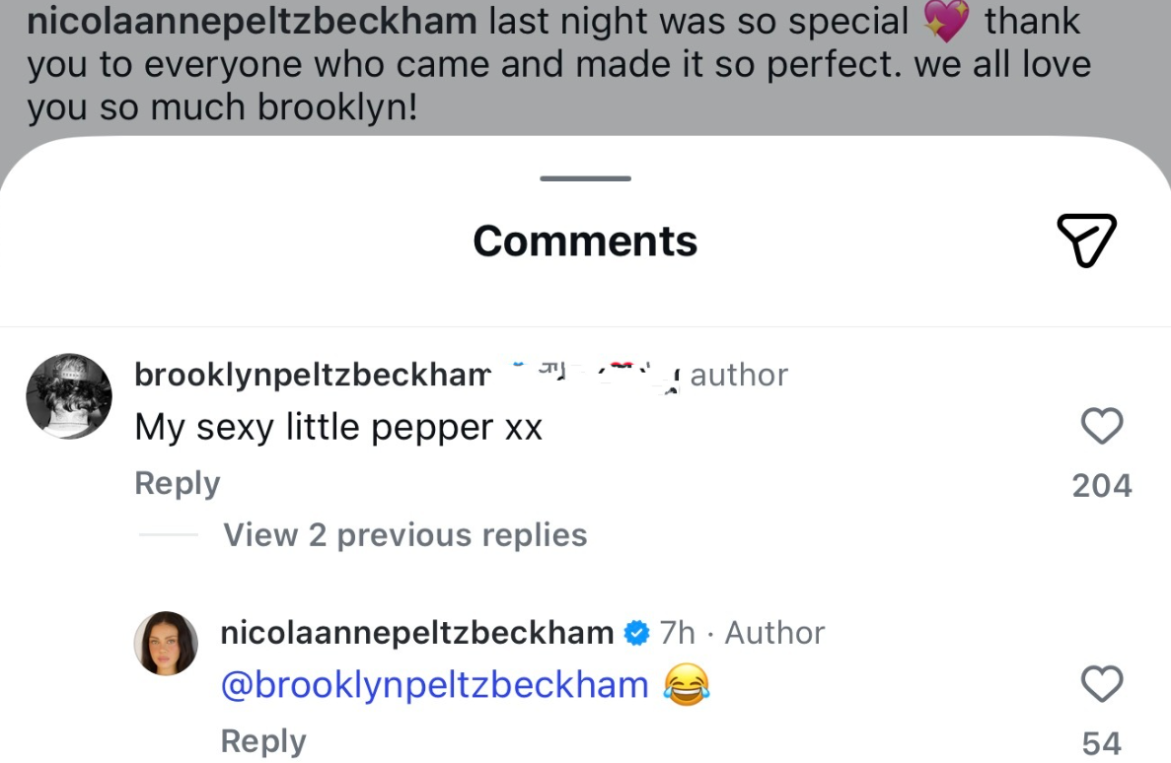
Task: Grab the comments sheet drag handle
Action: (x=585, y=178)
